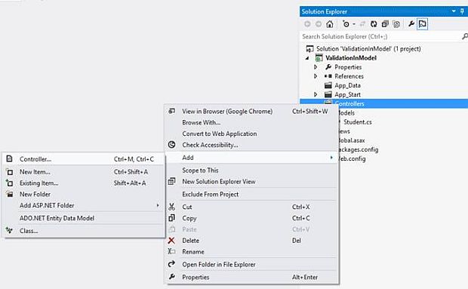Expand the App_Start folder
The image size is (468, 289).
[316, 94]
